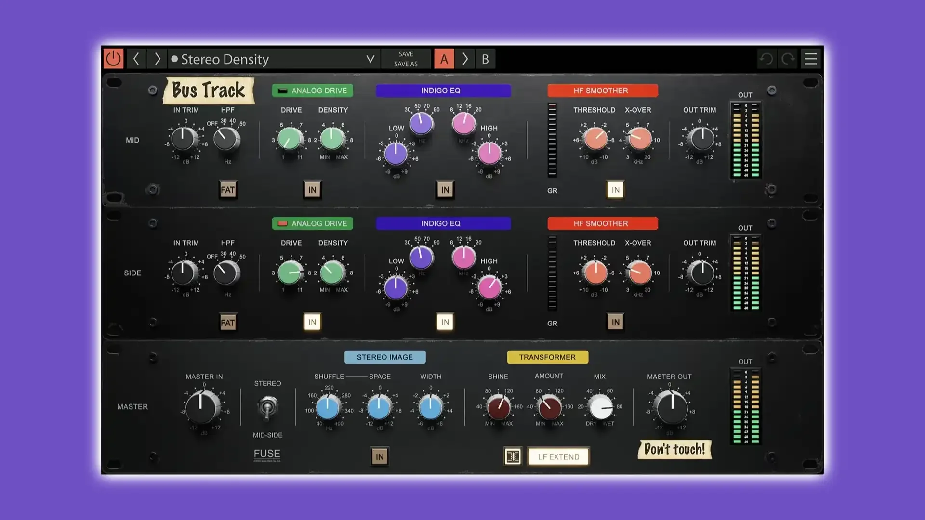925x520 pixels.
Task: Click the copy arrow between A and B
Action: click(465, 59)
